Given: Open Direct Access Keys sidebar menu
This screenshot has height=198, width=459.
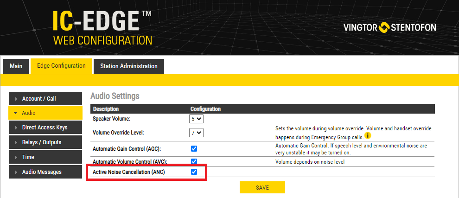Looking at the screenshot, I should [45, 128].
